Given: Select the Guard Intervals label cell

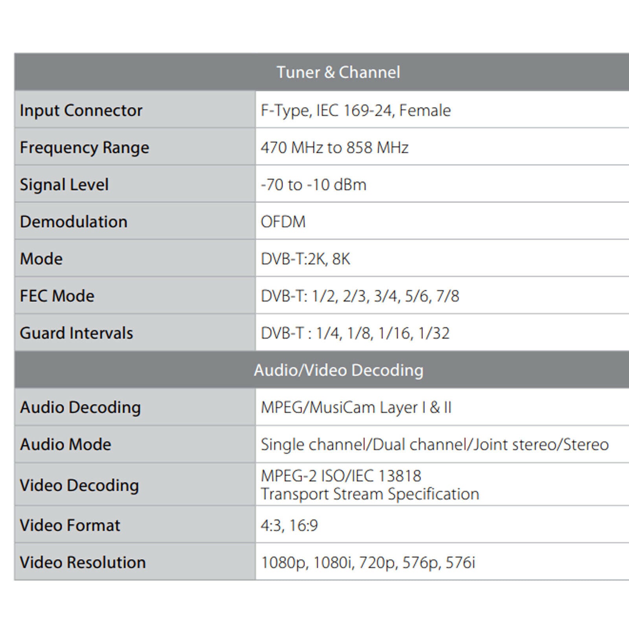Looking at the screenshot, I should [x=76, y=333].
